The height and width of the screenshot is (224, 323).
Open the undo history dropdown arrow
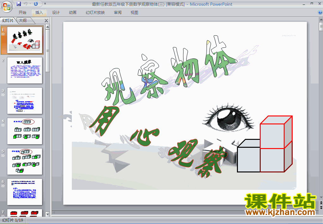coord(30,4)
